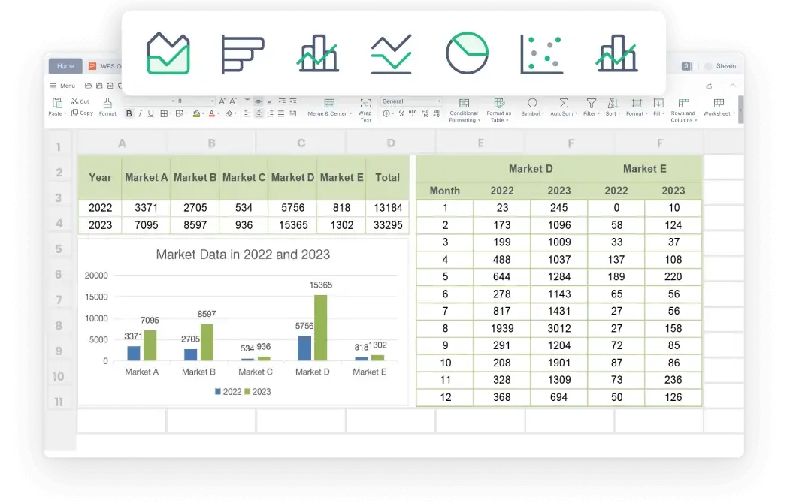Click the Paste clipboard icon
This screenshot has width=787, height=503.
tap(57, 102)
